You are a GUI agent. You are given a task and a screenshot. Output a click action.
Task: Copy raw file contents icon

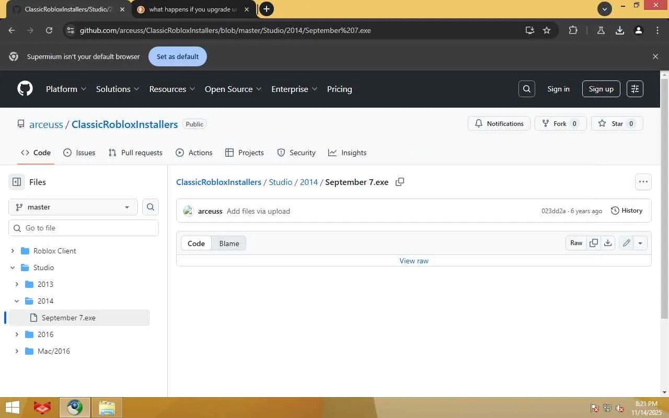tap(594, 243)
